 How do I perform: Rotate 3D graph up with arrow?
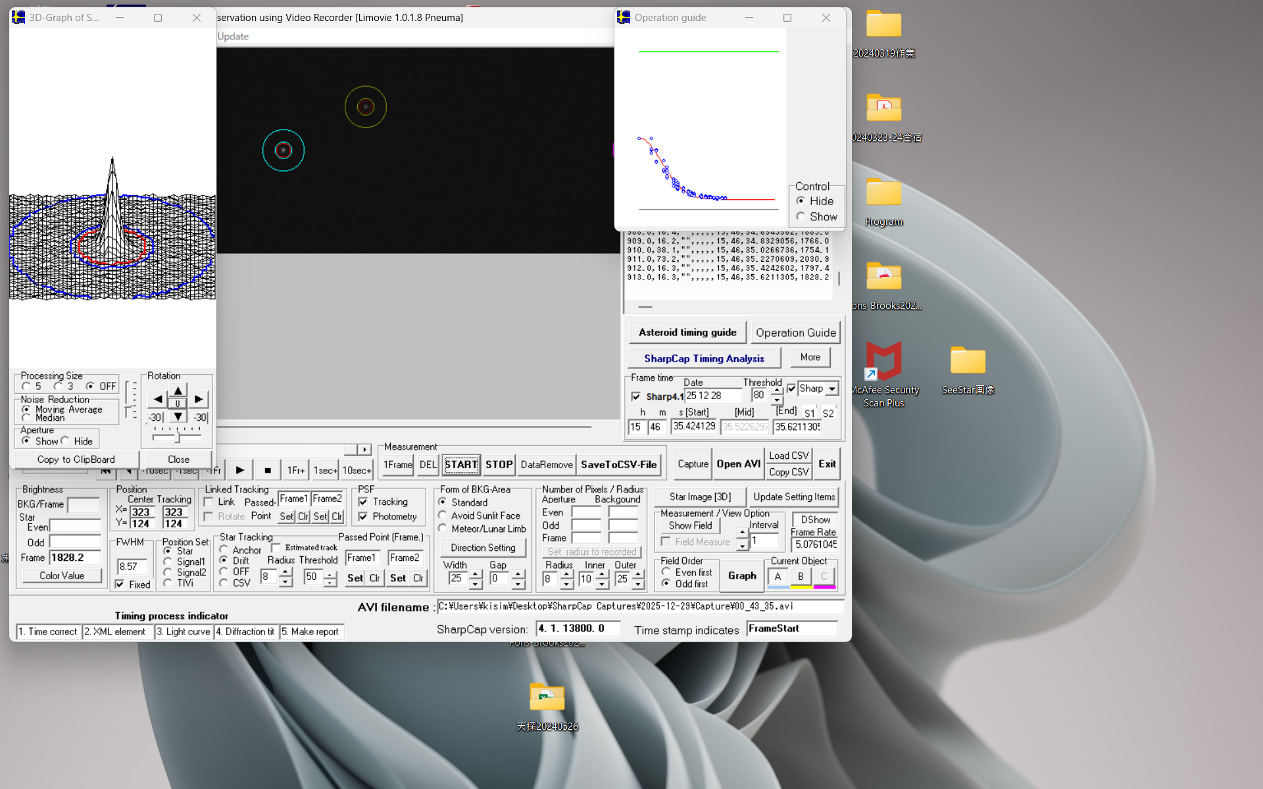point(178,390)
